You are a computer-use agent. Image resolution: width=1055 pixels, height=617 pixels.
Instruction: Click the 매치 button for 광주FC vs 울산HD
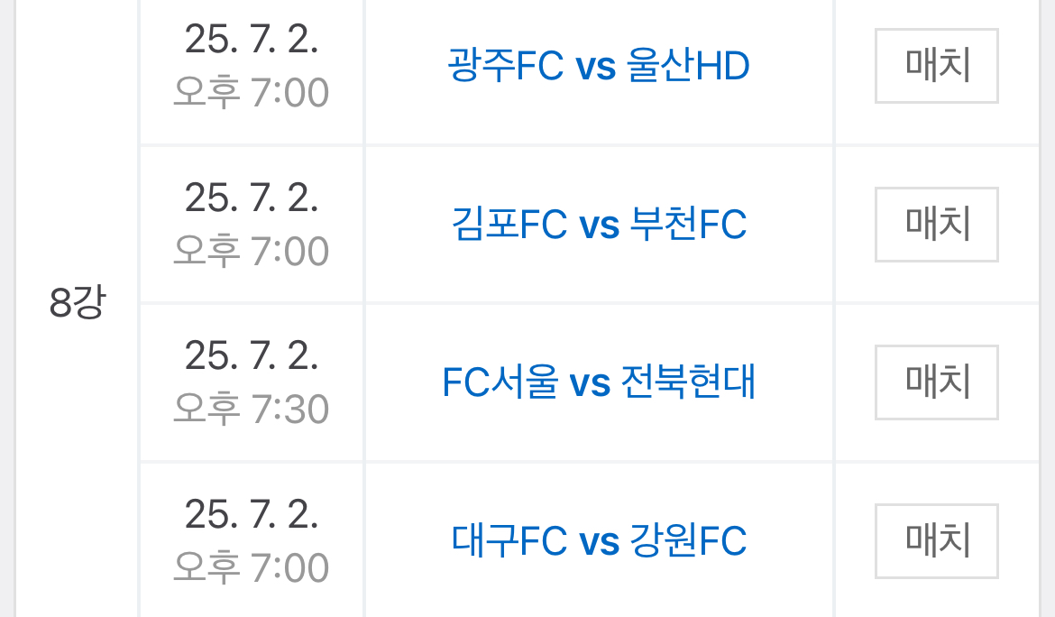pyautogui.click(x=936, y=66)
